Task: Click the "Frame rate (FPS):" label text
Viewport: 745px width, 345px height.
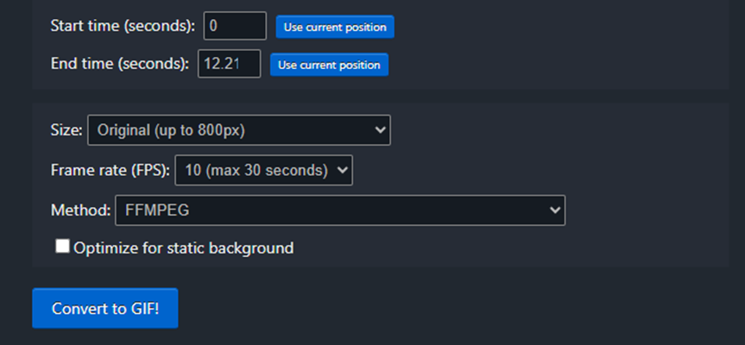Action: point(110,170)
